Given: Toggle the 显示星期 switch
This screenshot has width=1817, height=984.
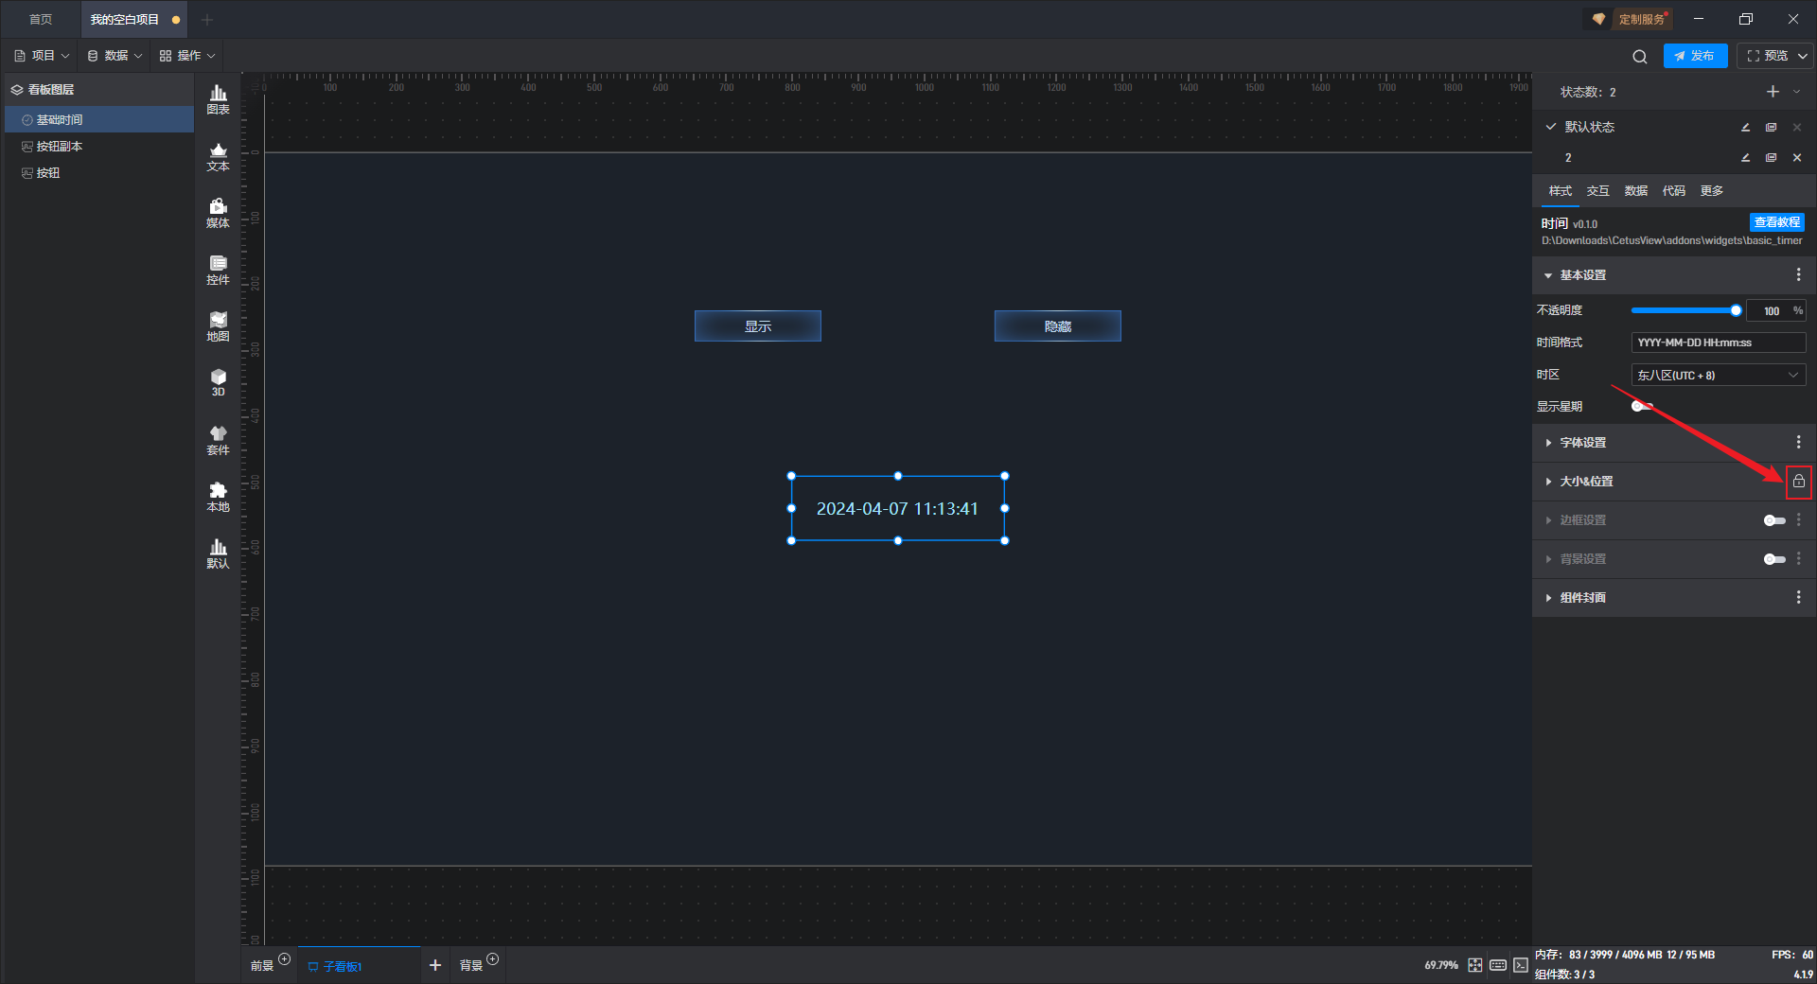Looking at the screenshot, I should point(1642,407).
